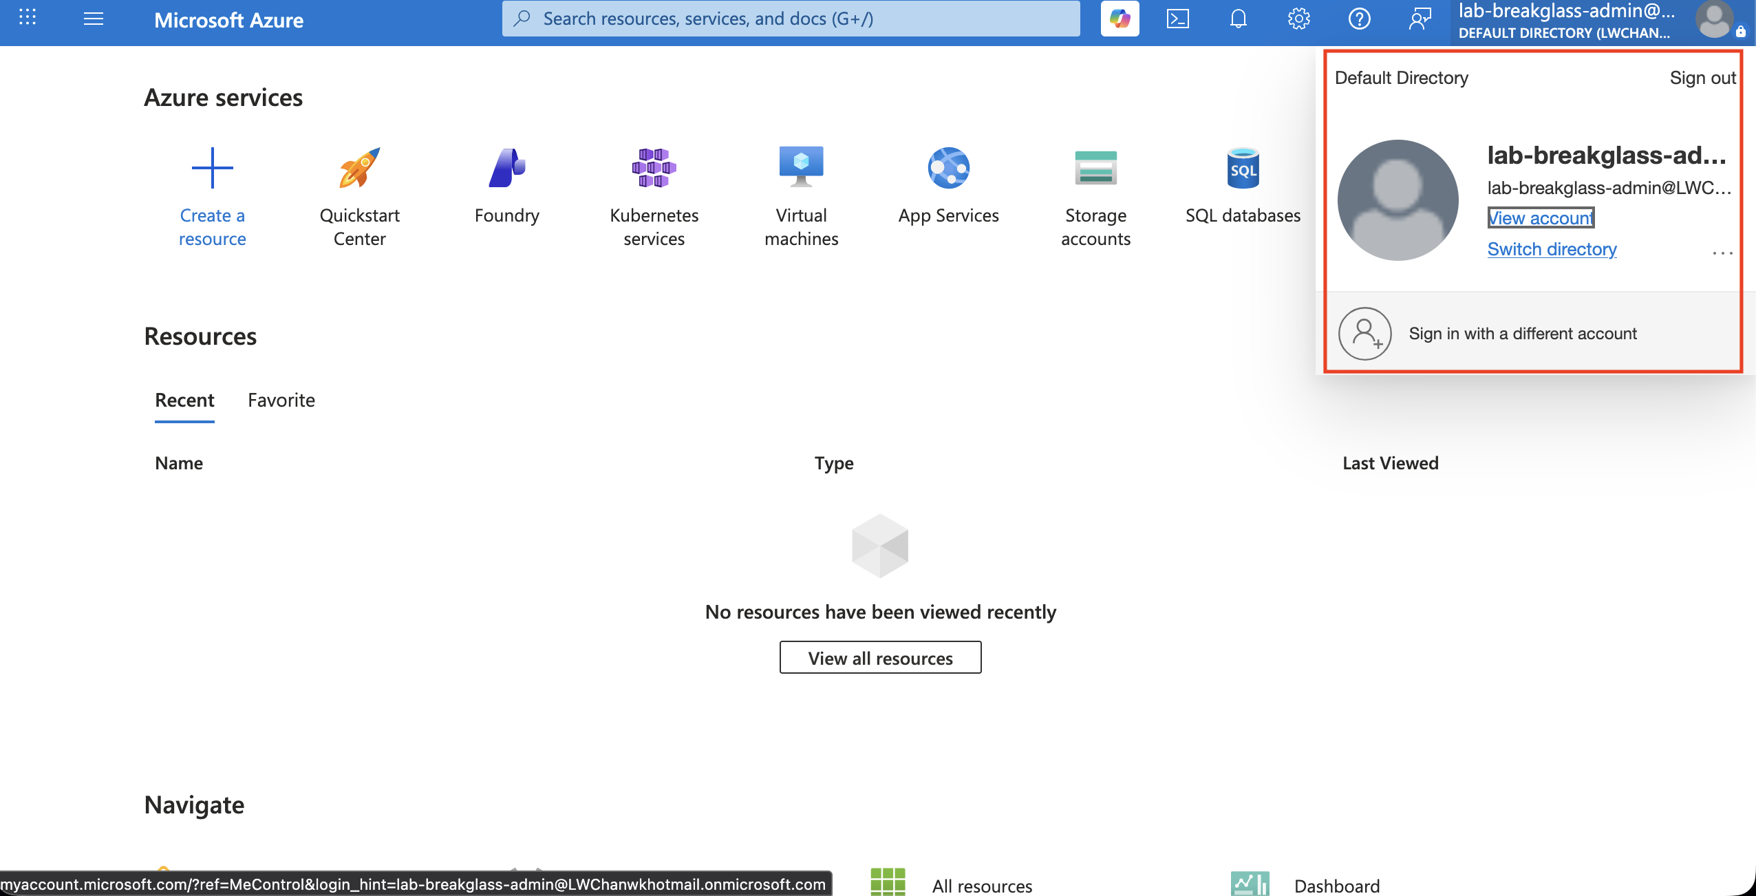Click the Name column header

(179, 463)
